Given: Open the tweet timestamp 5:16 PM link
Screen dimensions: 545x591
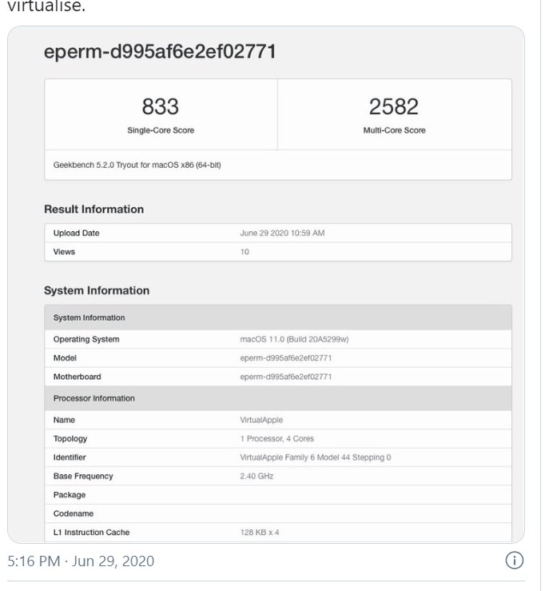Looking at the screenshot, I should click(81, 561).
